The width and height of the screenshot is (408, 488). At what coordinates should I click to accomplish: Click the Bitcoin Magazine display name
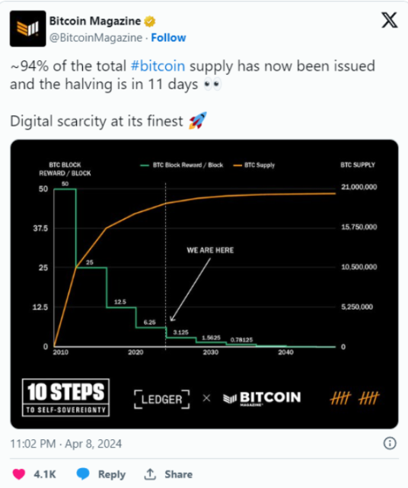coord(95,21)
